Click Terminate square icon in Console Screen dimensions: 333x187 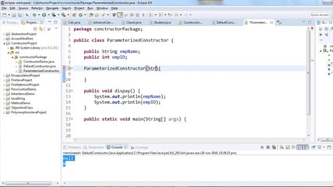262,148
